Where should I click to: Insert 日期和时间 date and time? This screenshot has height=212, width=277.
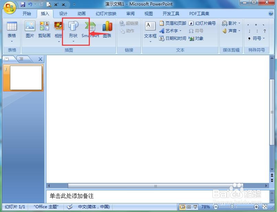pyautogui.click(x=173, y=38)
